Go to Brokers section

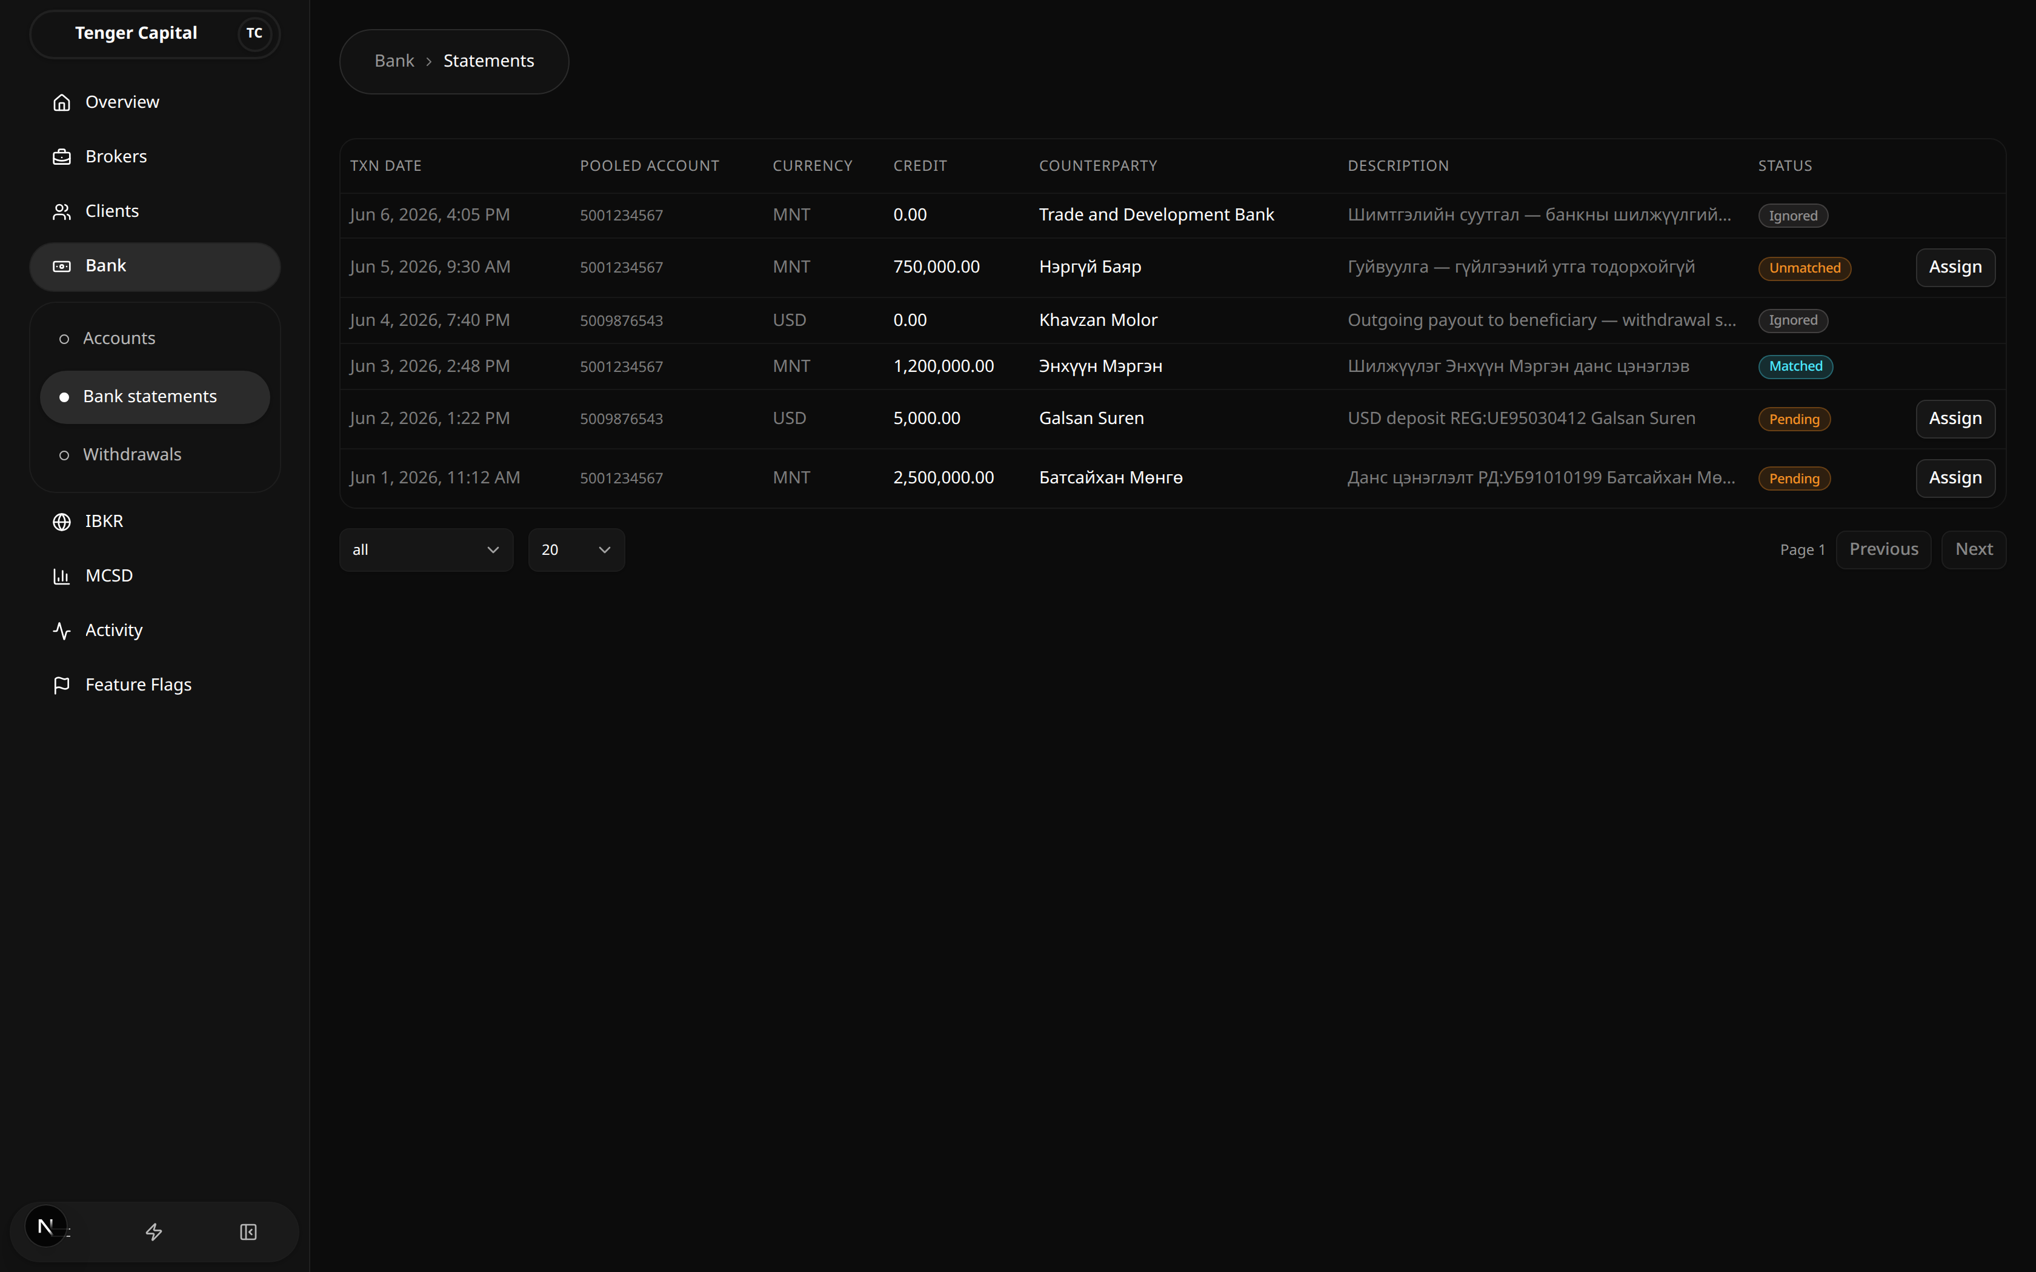click(155, 156)
